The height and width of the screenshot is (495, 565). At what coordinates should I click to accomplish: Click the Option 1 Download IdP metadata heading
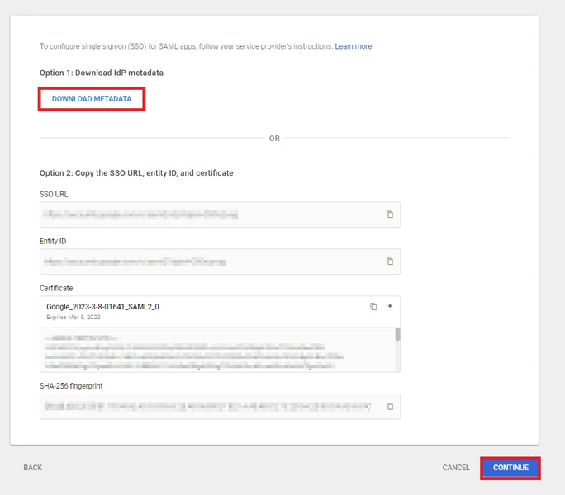(102, 73)
